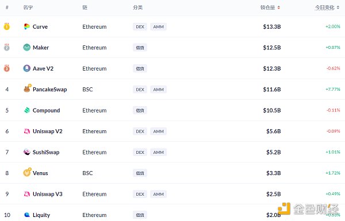The height and width of the screenshot is (221, 345).
Task: Select the DEX tag in Curve row
Action: [x=140, y=27]
